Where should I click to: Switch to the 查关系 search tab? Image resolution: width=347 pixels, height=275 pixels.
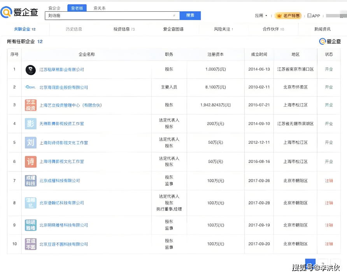99,8
